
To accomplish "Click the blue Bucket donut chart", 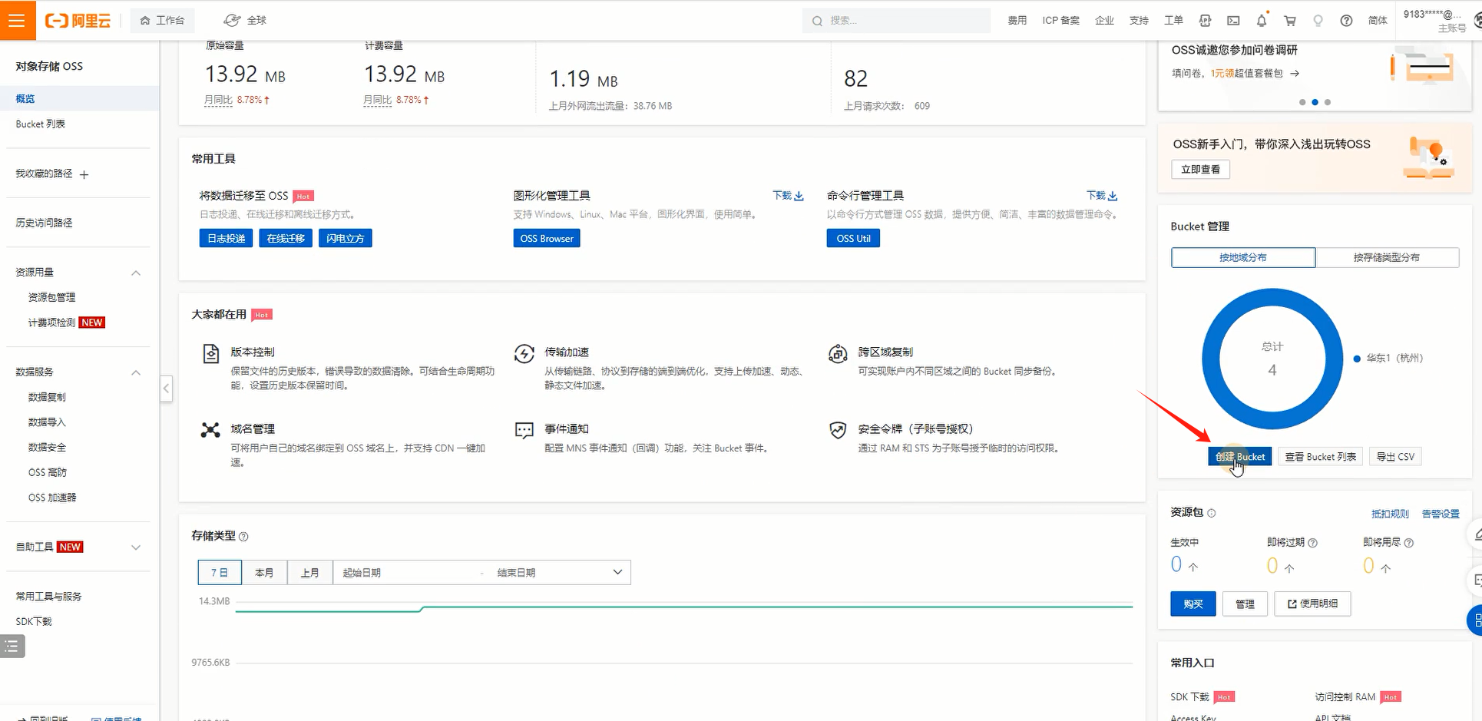I will point(1272,359).
